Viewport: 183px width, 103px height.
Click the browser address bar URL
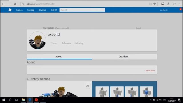41,4
